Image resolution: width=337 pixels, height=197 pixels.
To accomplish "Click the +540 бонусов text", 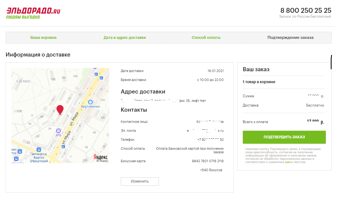I will (x=211, y=170).
